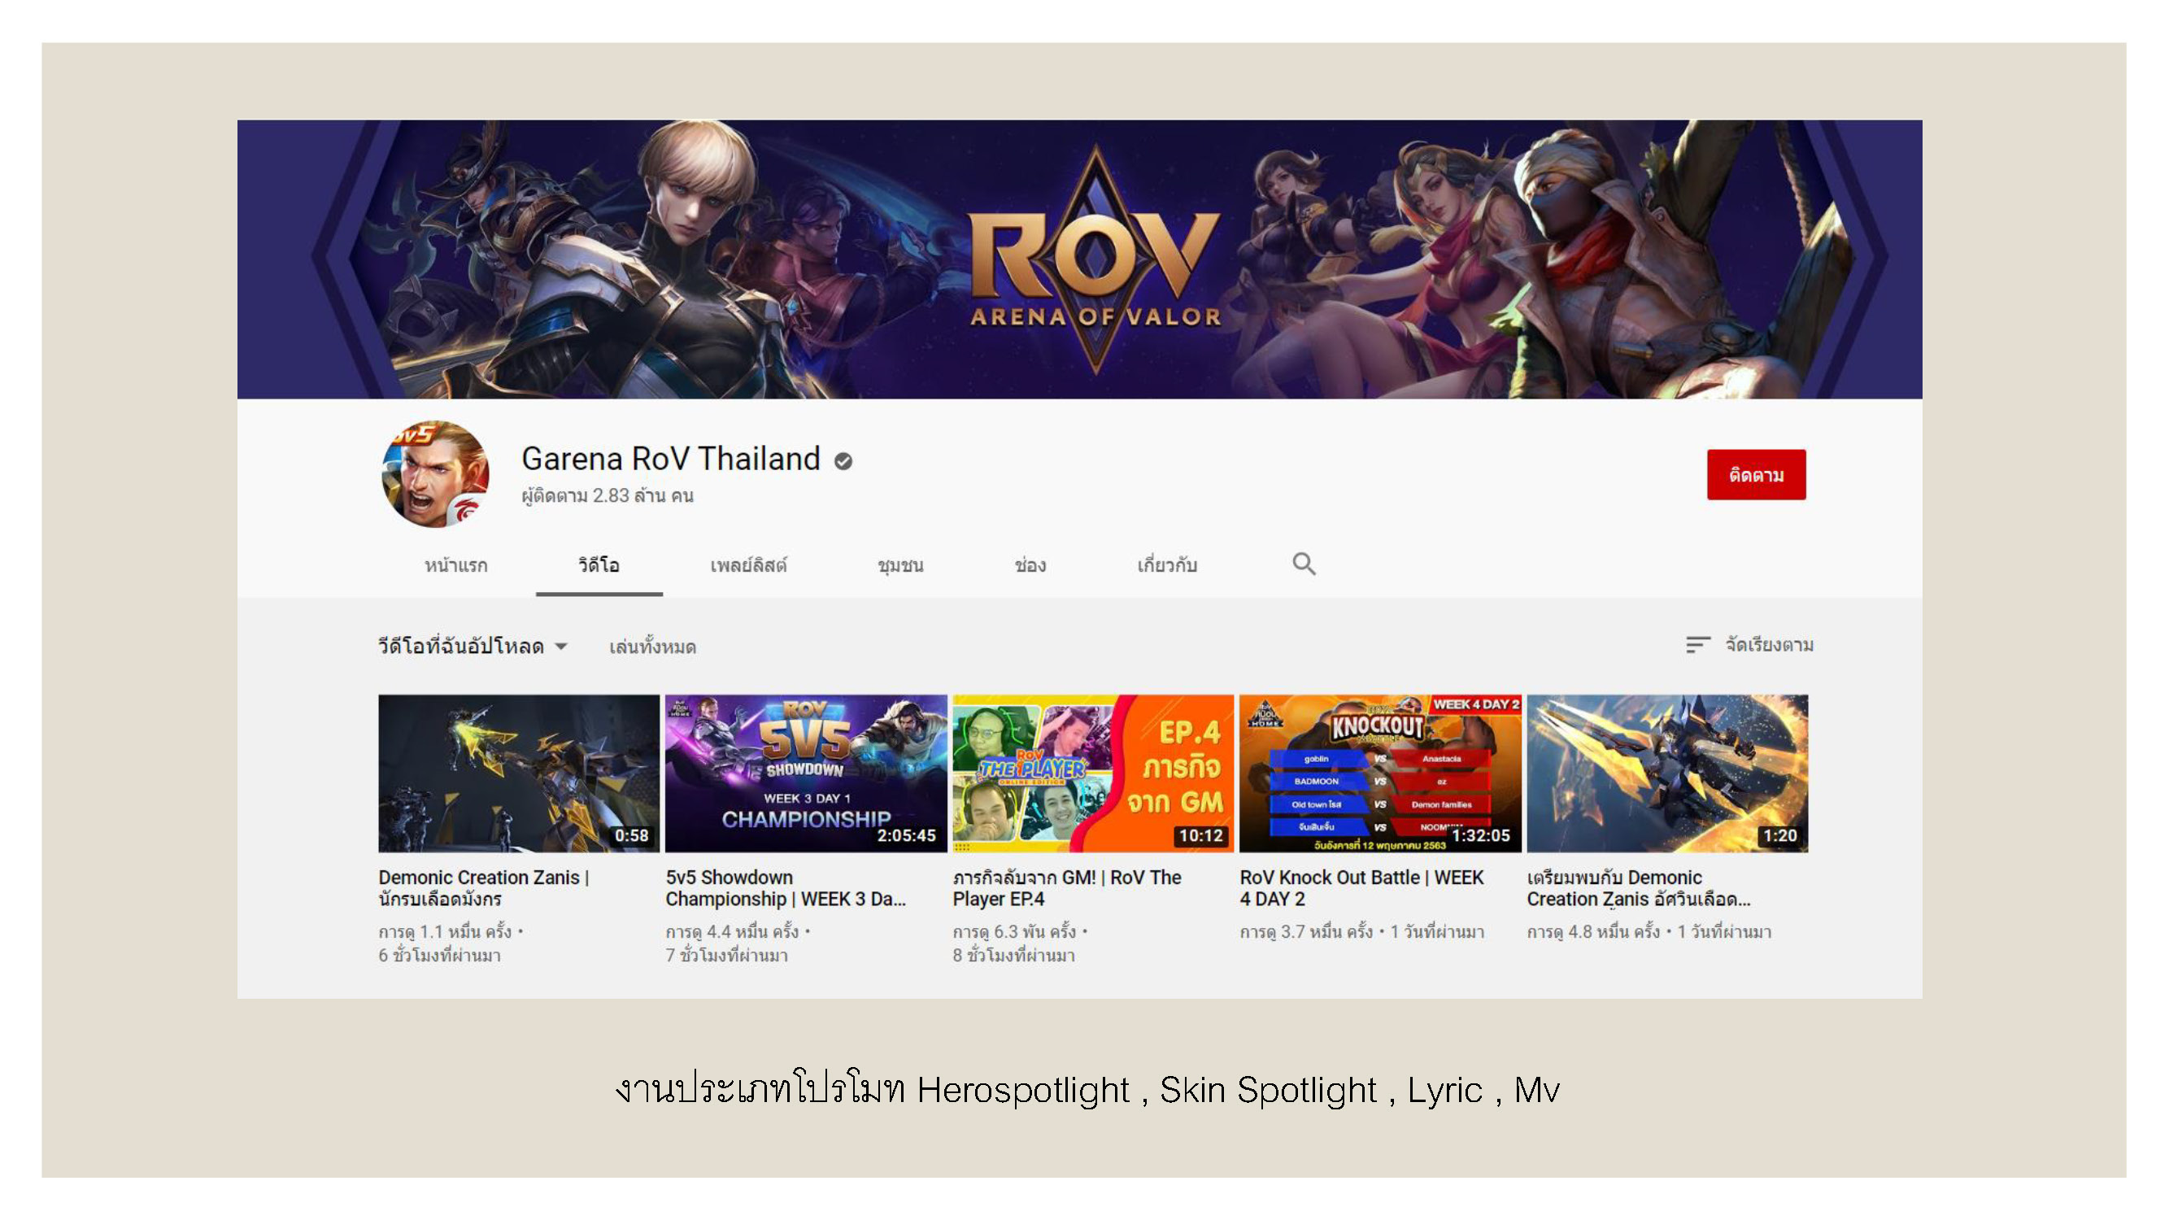Click title 'Demonic Creation Zanis | นักรบเลือดมังกร'
2169x1220 pixels.
[483, 888]
